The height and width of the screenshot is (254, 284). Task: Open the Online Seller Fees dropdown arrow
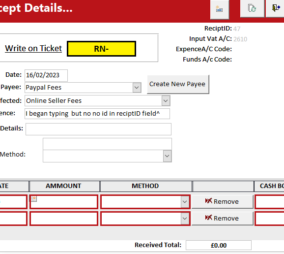(x=166, y=101)
